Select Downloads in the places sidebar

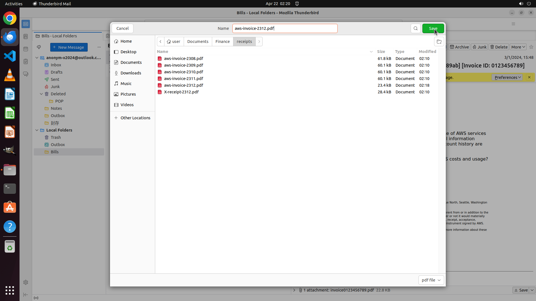pos(131,73)
